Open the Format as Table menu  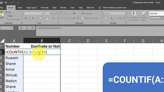click(x=144, y=16)
